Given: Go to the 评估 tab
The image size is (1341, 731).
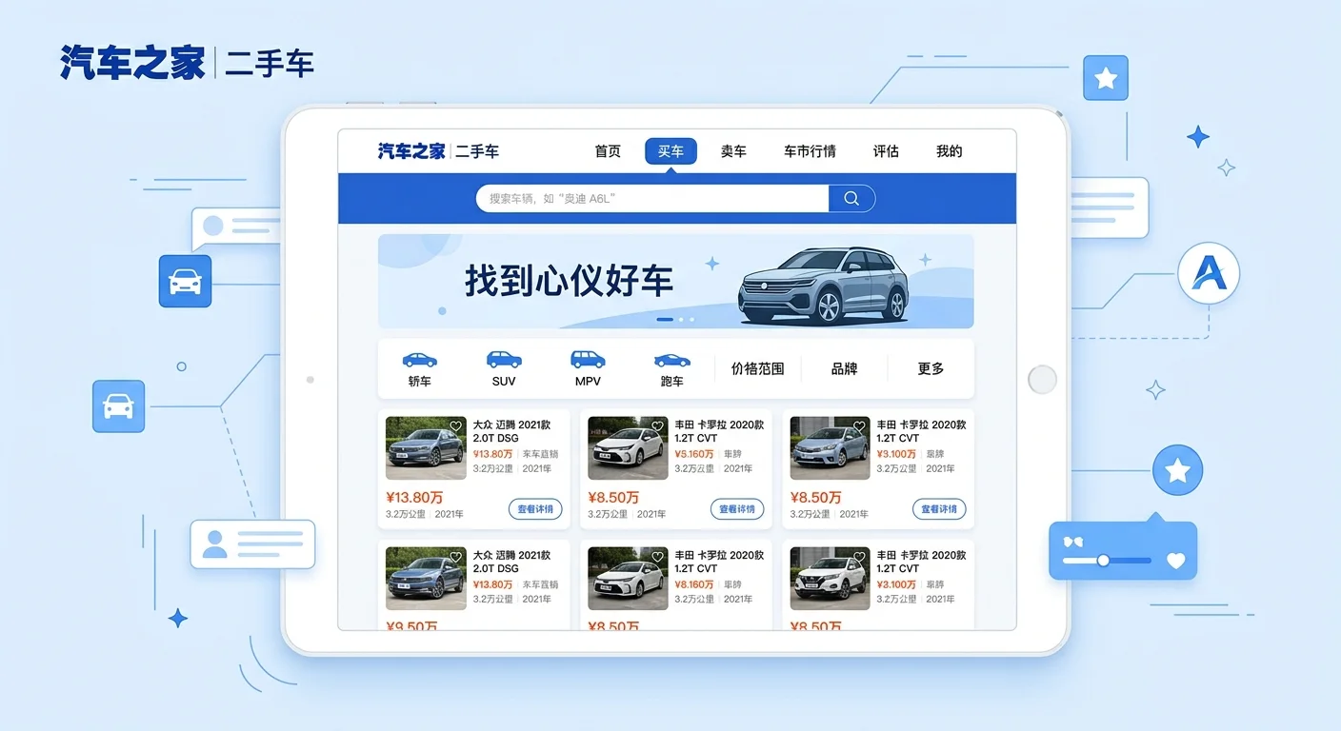Looking at the screenshot, I should (x=886, y=151).
